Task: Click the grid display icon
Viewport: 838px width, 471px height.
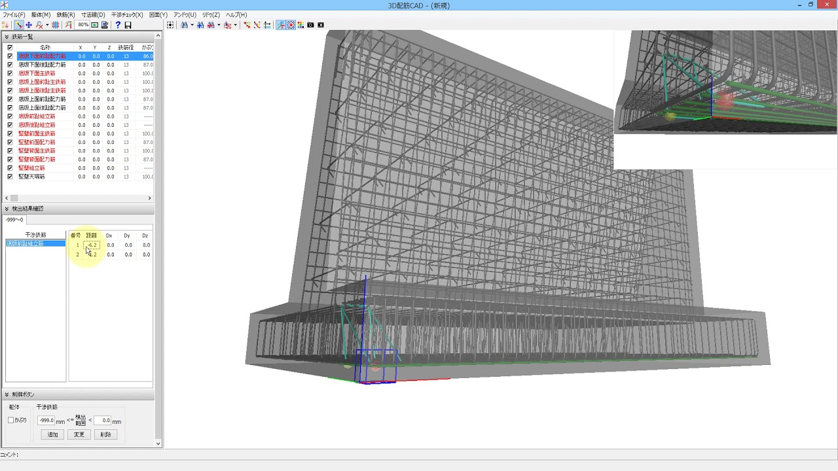Action: [x=55, y=25]
